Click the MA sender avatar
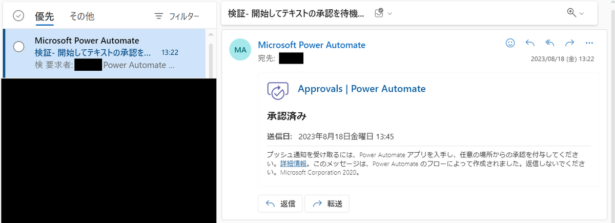 click(240, 49)
